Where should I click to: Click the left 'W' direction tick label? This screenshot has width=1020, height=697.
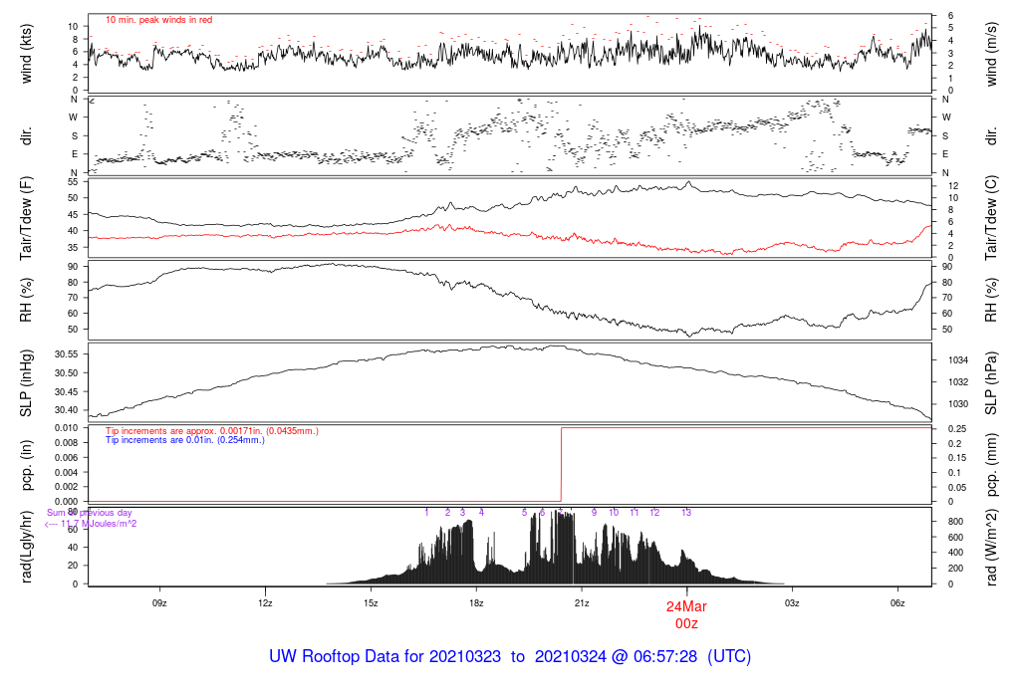(x=74, y=117)
